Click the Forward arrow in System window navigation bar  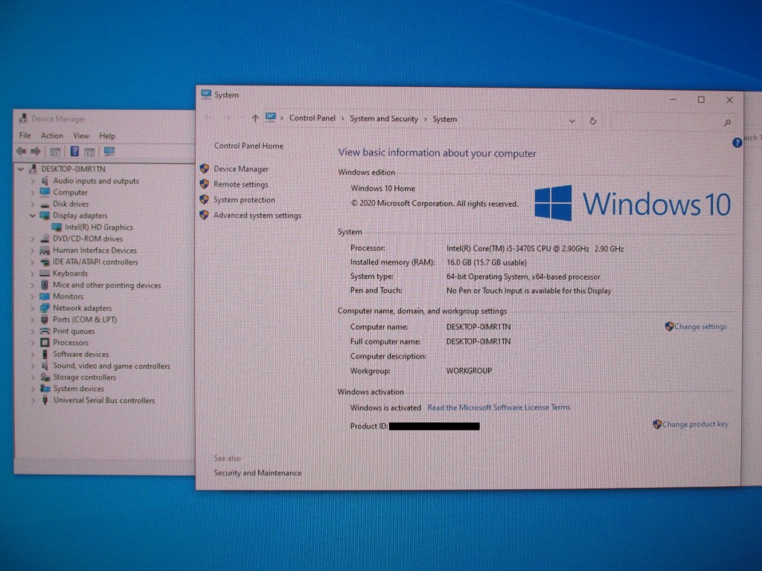226,117
